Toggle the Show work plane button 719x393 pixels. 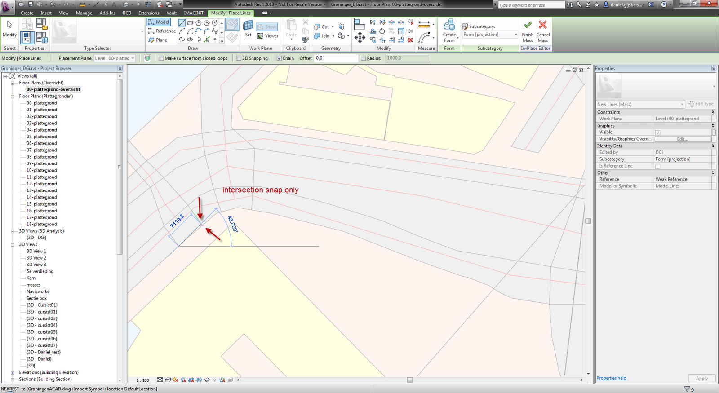(267, 27)
